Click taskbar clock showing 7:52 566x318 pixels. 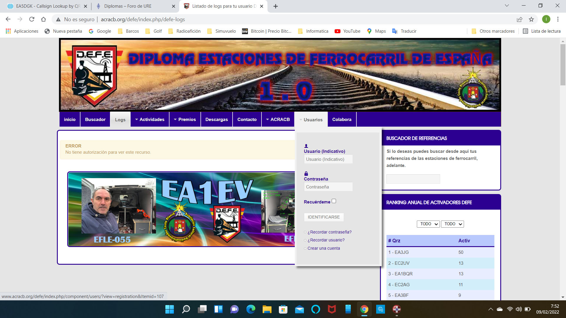coord(547,309)
